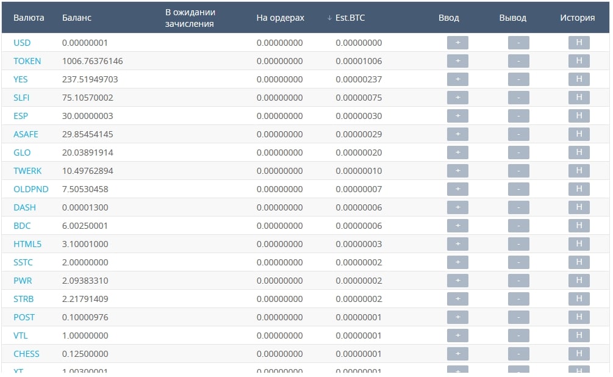Click the deposit plus button for YES
The image size is (613, 377).
457,79
